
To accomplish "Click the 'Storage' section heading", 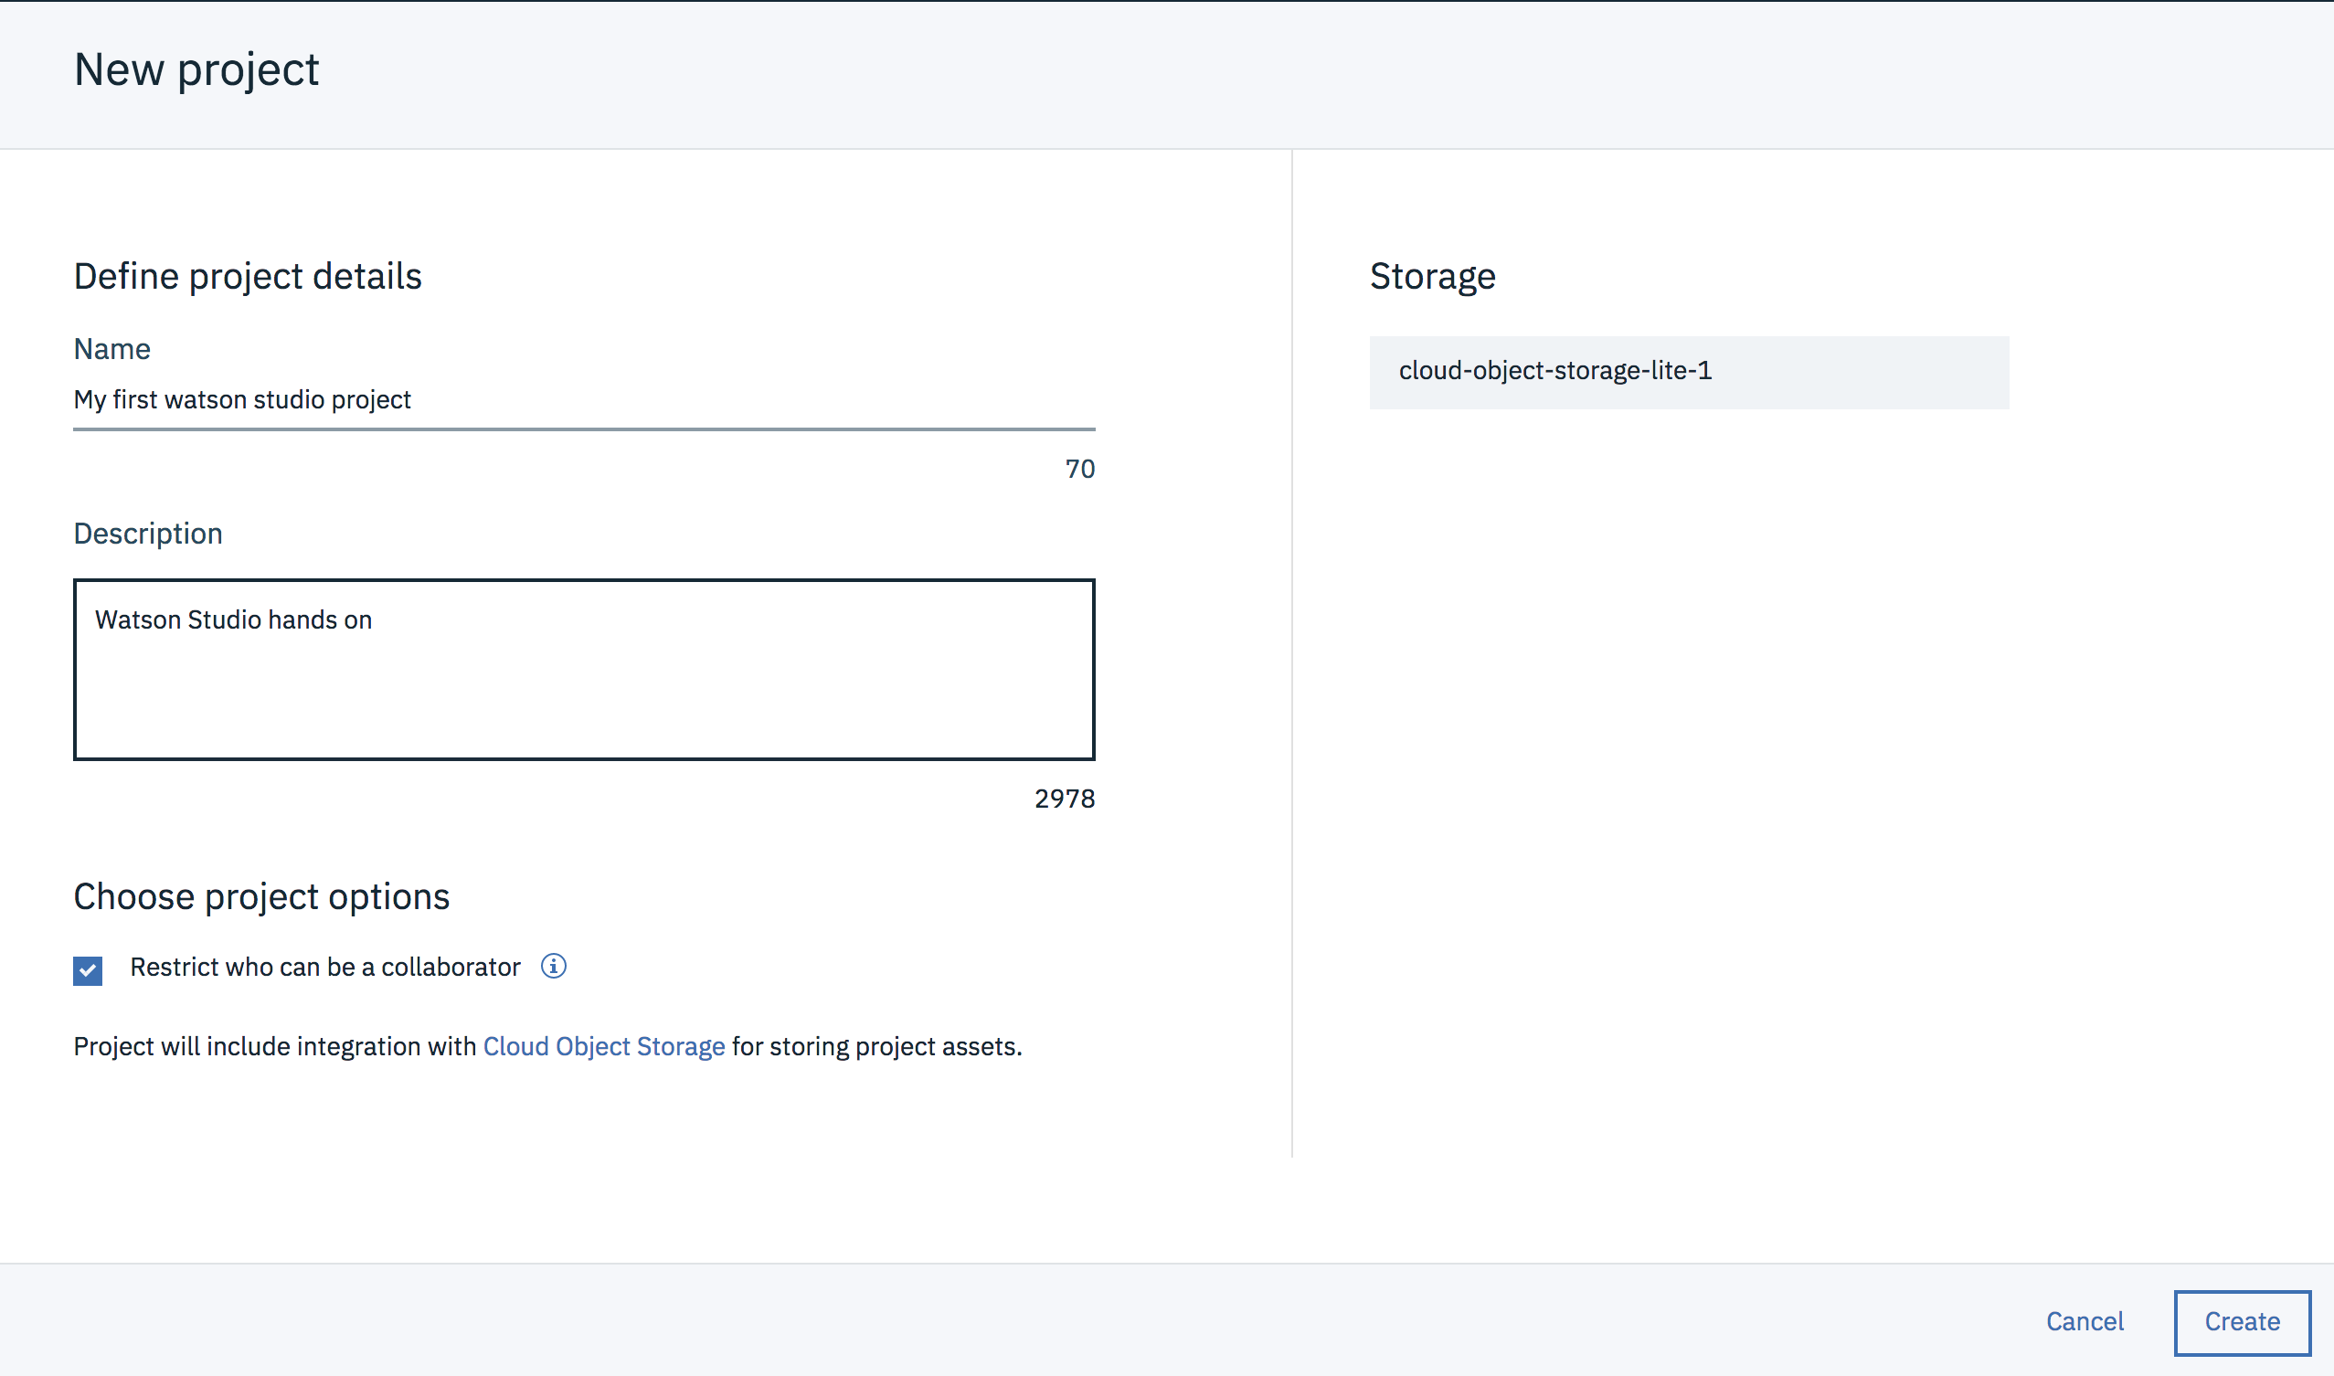I will point(1432,276).
